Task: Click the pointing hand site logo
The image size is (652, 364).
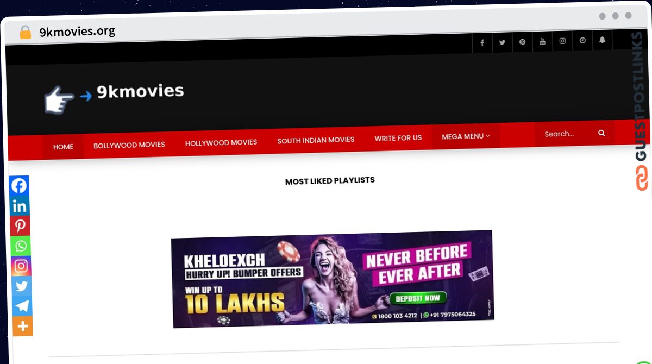Action: pyautogui.click(x=59, y=100)
